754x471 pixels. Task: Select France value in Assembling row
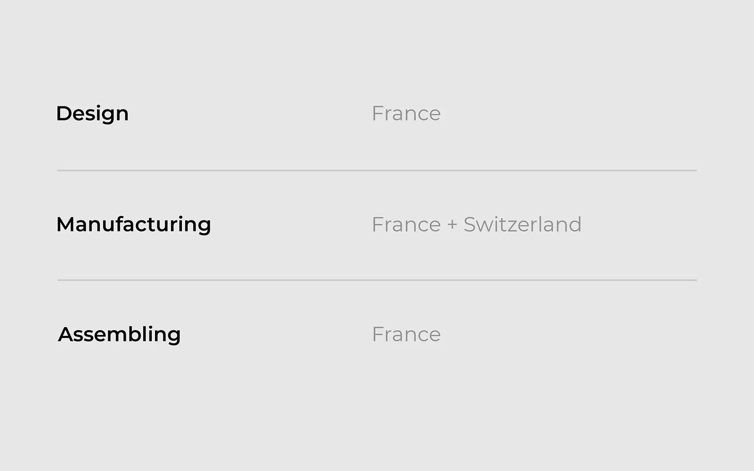406,334
